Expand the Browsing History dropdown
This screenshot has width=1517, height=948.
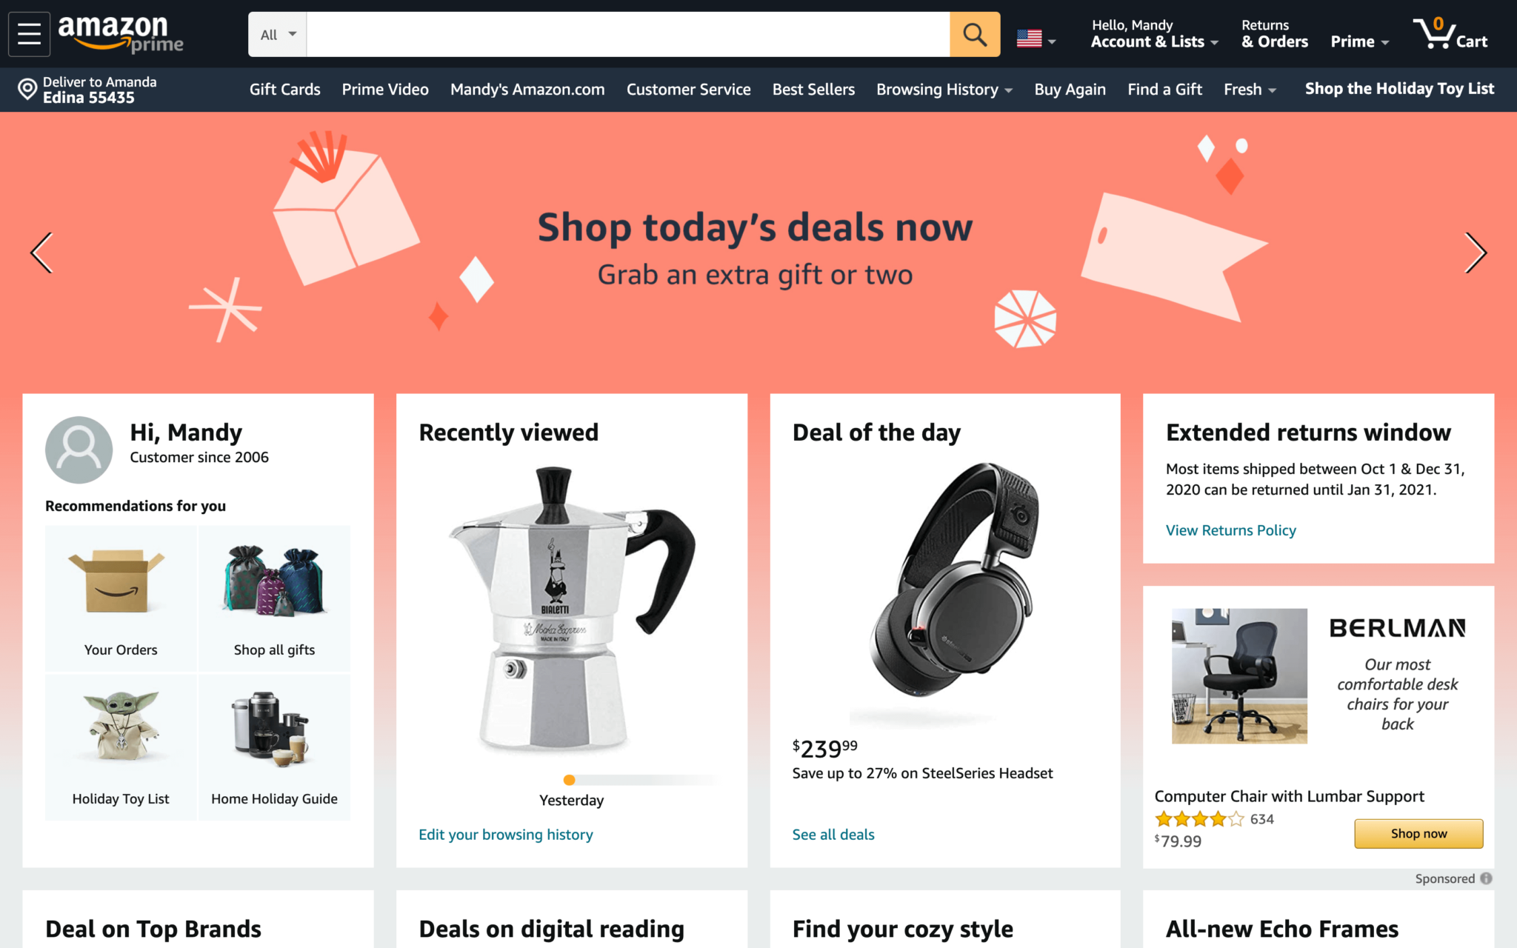click(x=944, y=90)
